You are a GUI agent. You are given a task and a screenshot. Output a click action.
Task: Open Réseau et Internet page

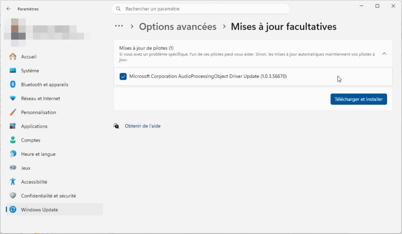pyautogui.click(x=54, y=98)
